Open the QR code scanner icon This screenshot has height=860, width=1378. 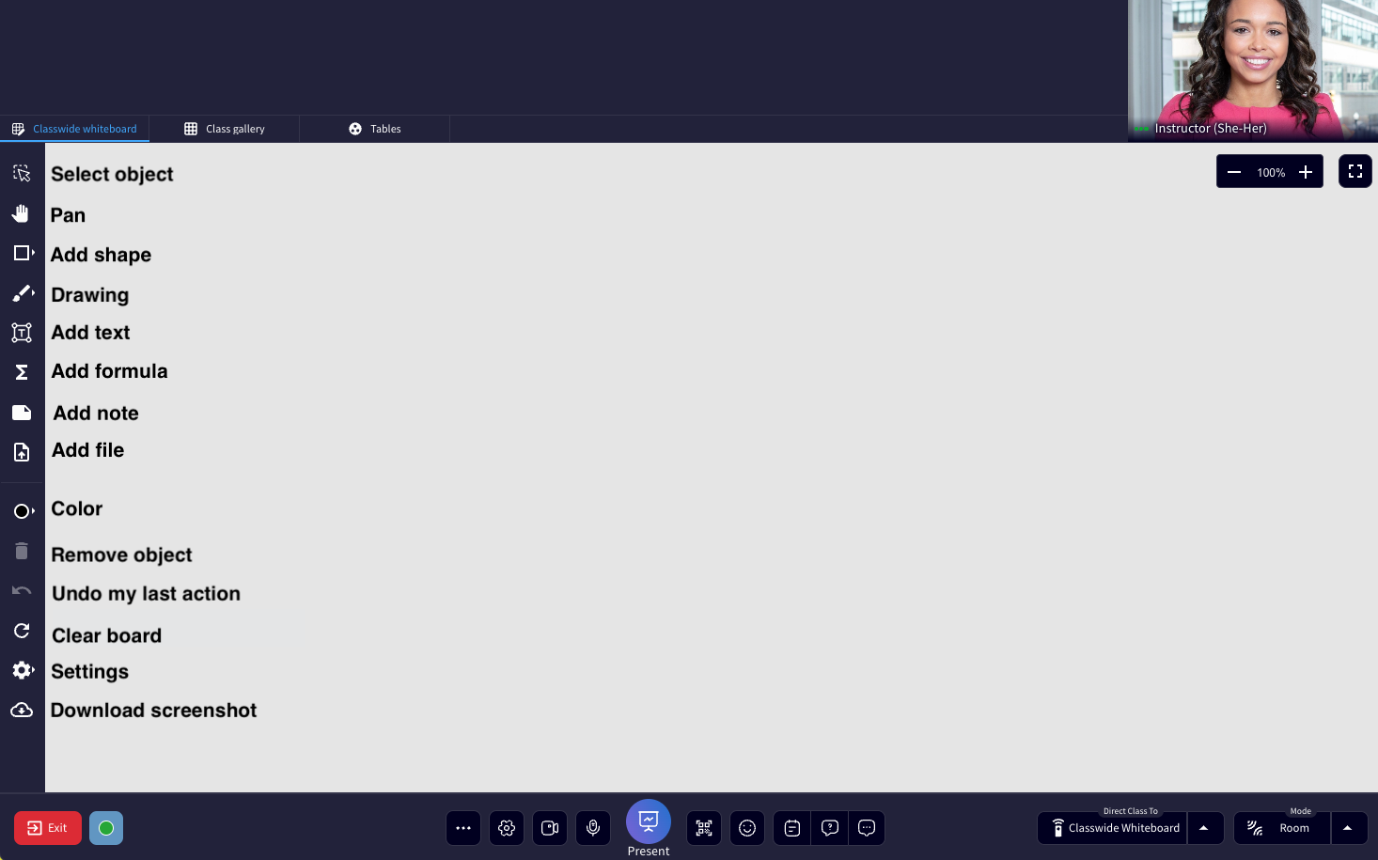[x=704, y=828]
